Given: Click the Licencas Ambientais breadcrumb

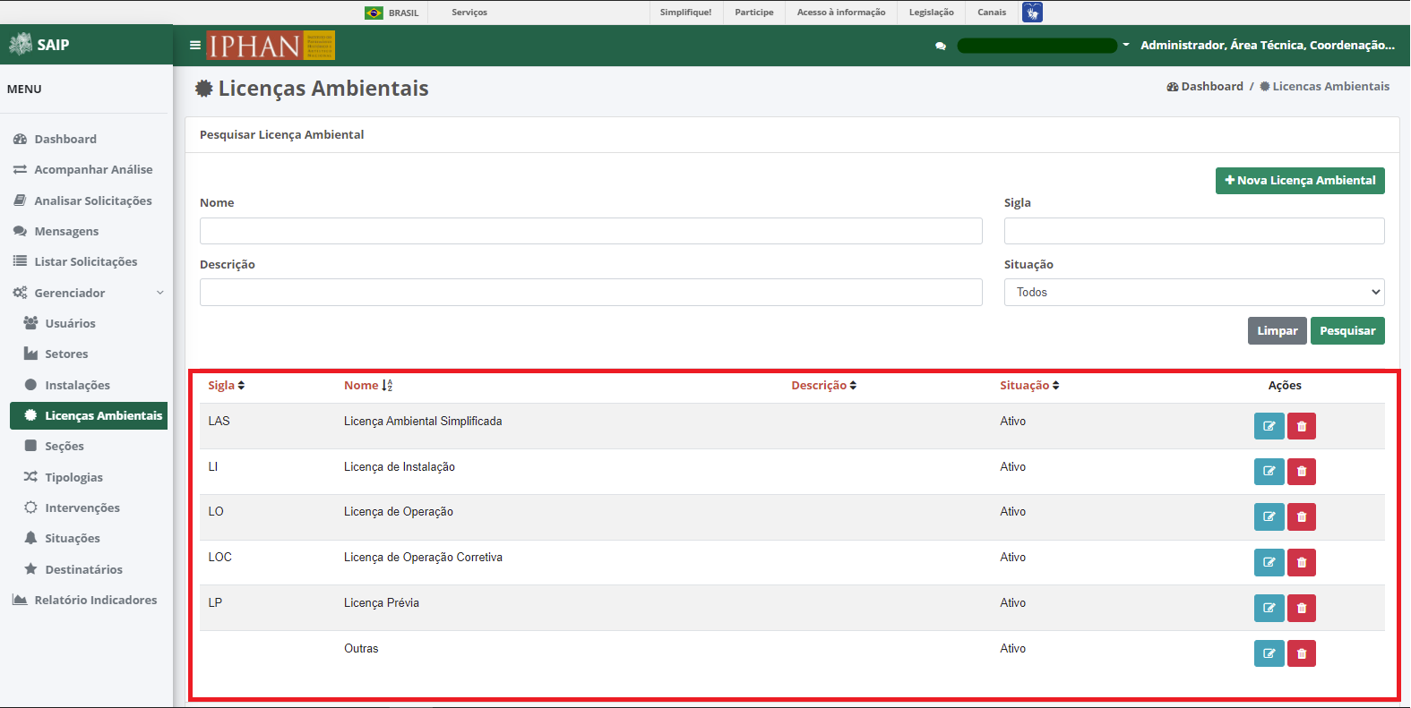Looking at the screenshot, I should point(1324,87).
